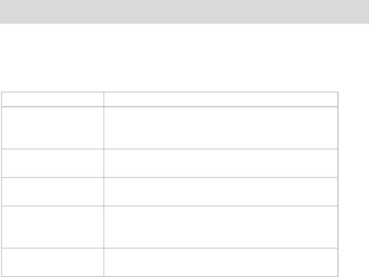Click the border between first and second body rows
Viewport: 369px width, 277px height.
tap(170, 149)
